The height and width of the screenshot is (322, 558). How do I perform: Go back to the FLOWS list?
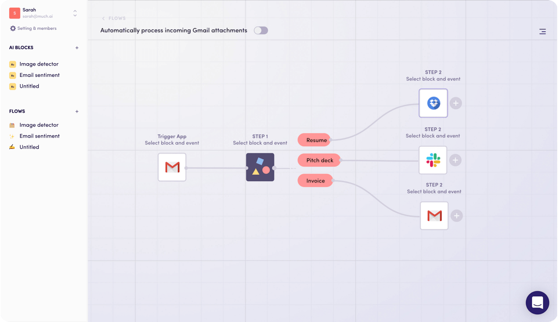114,18
